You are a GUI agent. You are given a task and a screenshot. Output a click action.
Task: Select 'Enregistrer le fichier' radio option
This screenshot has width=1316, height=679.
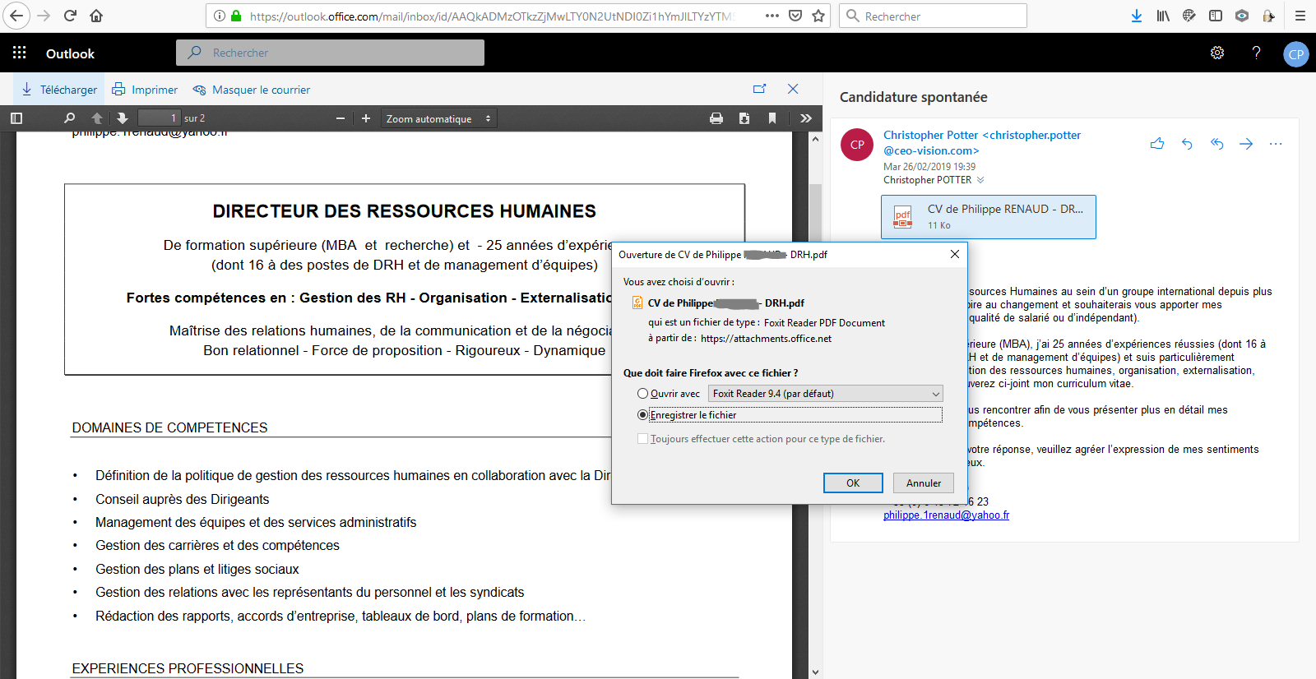click(x=643, y=415)
